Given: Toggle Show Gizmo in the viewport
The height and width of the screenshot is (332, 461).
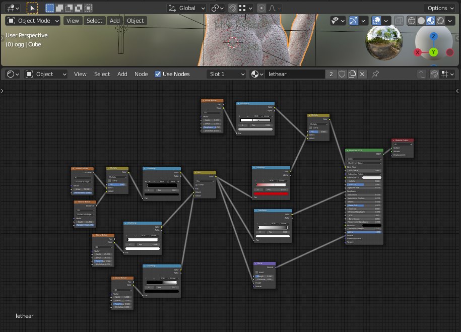Looking at the screenshot, I should point(353,21).
